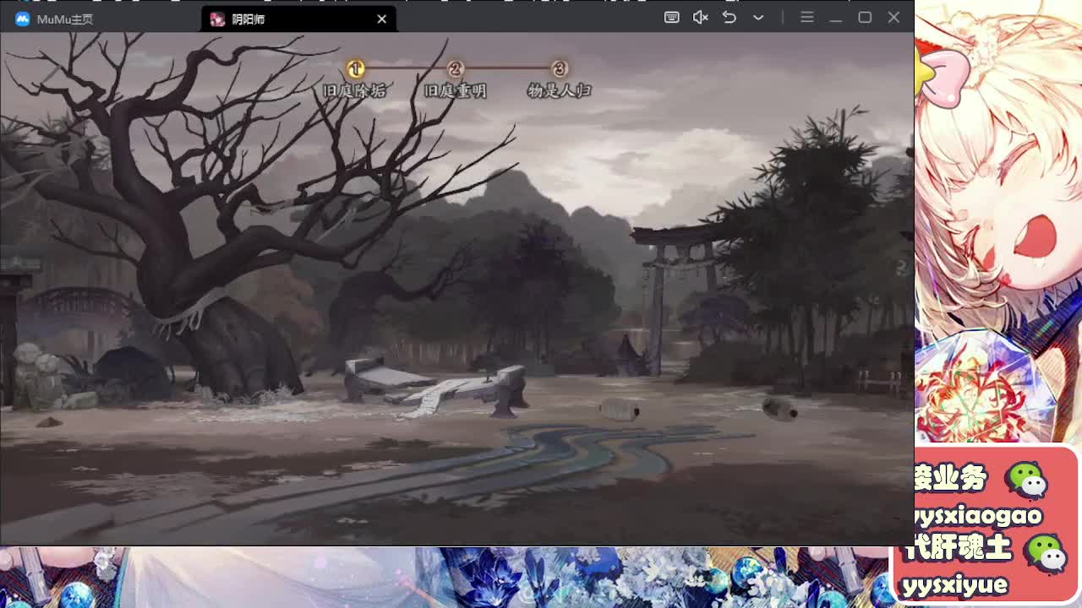Screen dimensions: 1082x608
Task: Expand the toolbar chevron for more options
Action: 757,18
